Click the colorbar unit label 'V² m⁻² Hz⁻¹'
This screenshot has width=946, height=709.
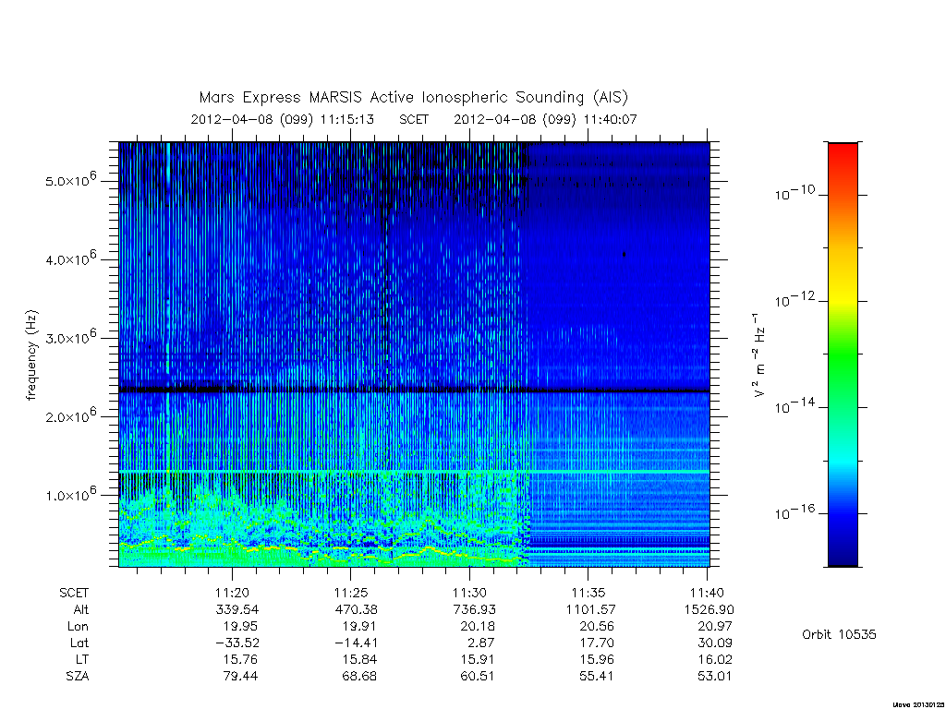[758, 355]
